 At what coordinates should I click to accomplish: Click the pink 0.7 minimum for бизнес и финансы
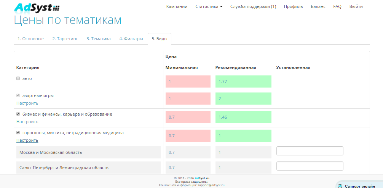(188, 117)
